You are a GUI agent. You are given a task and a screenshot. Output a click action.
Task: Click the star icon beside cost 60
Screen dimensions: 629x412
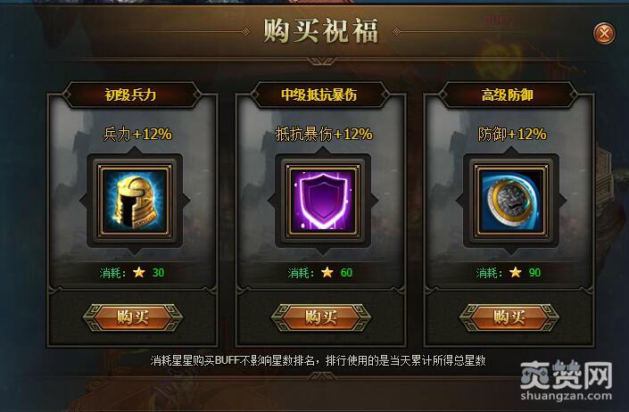pos(327,273)
